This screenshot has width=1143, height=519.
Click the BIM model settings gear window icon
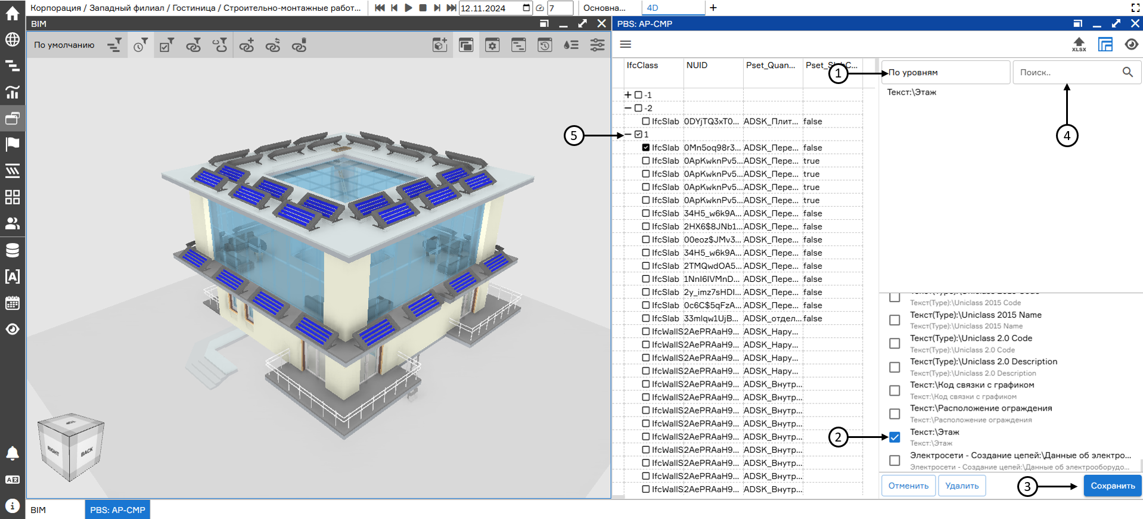pos(492,45)
